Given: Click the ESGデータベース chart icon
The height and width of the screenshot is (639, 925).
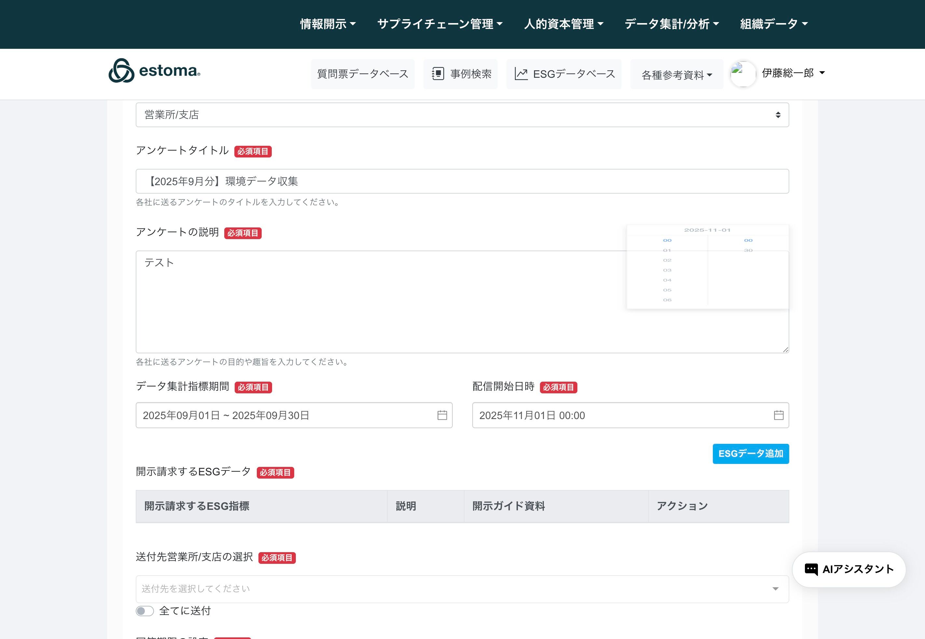Looking at the screenshot, I should (x=520, y=74).
